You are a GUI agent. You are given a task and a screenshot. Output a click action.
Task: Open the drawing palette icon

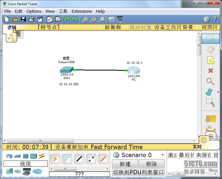[x=111, y=19]
